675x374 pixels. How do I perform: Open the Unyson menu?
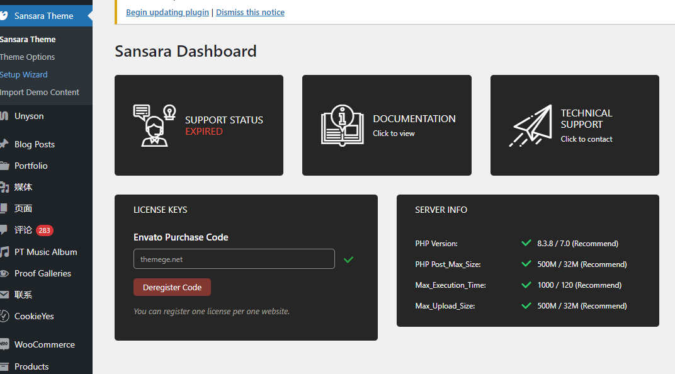[29, 116]
